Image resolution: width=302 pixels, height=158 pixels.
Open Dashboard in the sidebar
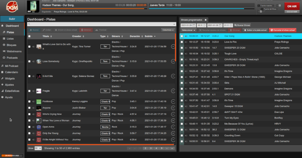click(12, 26)
